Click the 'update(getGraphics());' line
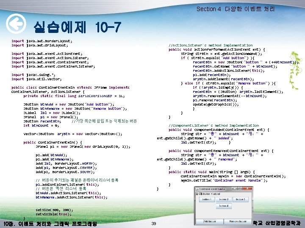 pos(216,104)
